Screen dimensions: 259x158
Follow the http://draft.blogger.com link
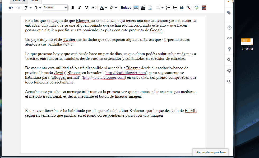[126, 73]
